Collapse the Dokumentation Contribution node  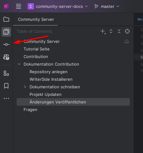[19, 64]
